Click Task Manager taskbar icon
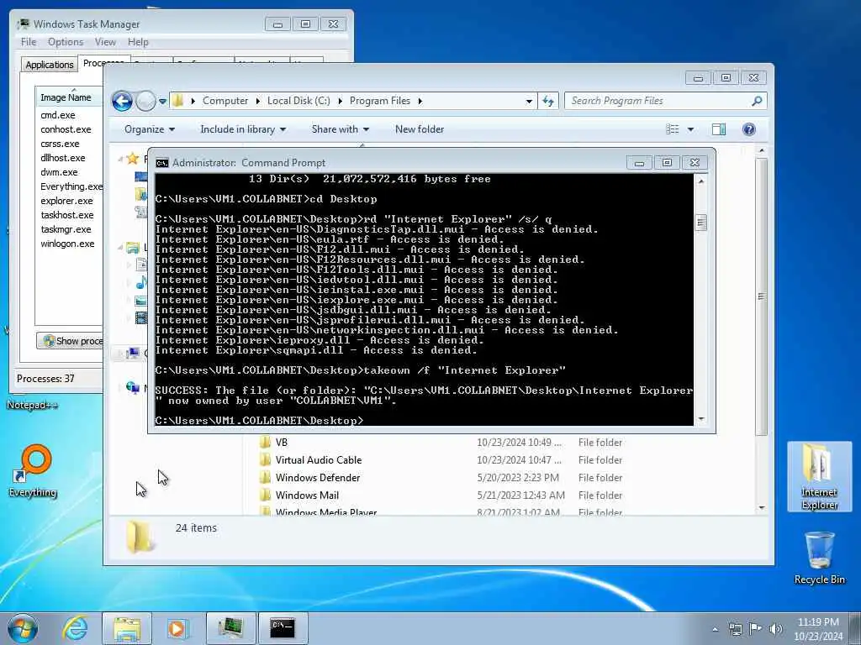Viewport: 861px width, 645px height. (230, 628)
